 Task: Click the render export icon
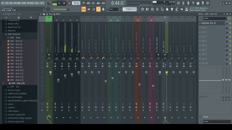click(x=203, y=3)
